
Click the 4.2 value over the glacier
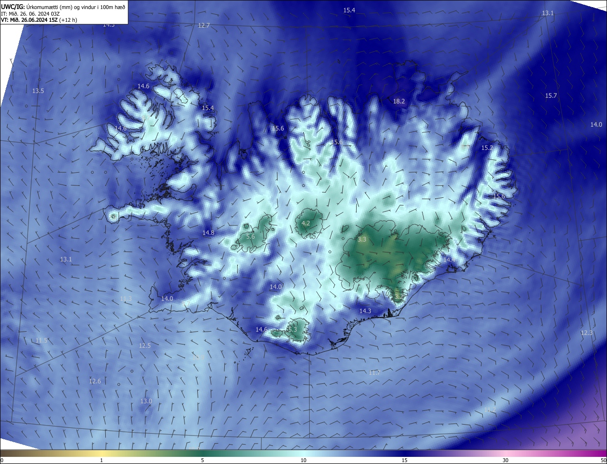pyautogui.click(x=306, y=223)
